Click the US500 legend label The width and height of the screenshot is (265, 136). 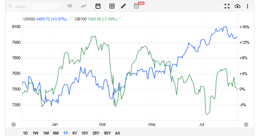tap(29, 19)
